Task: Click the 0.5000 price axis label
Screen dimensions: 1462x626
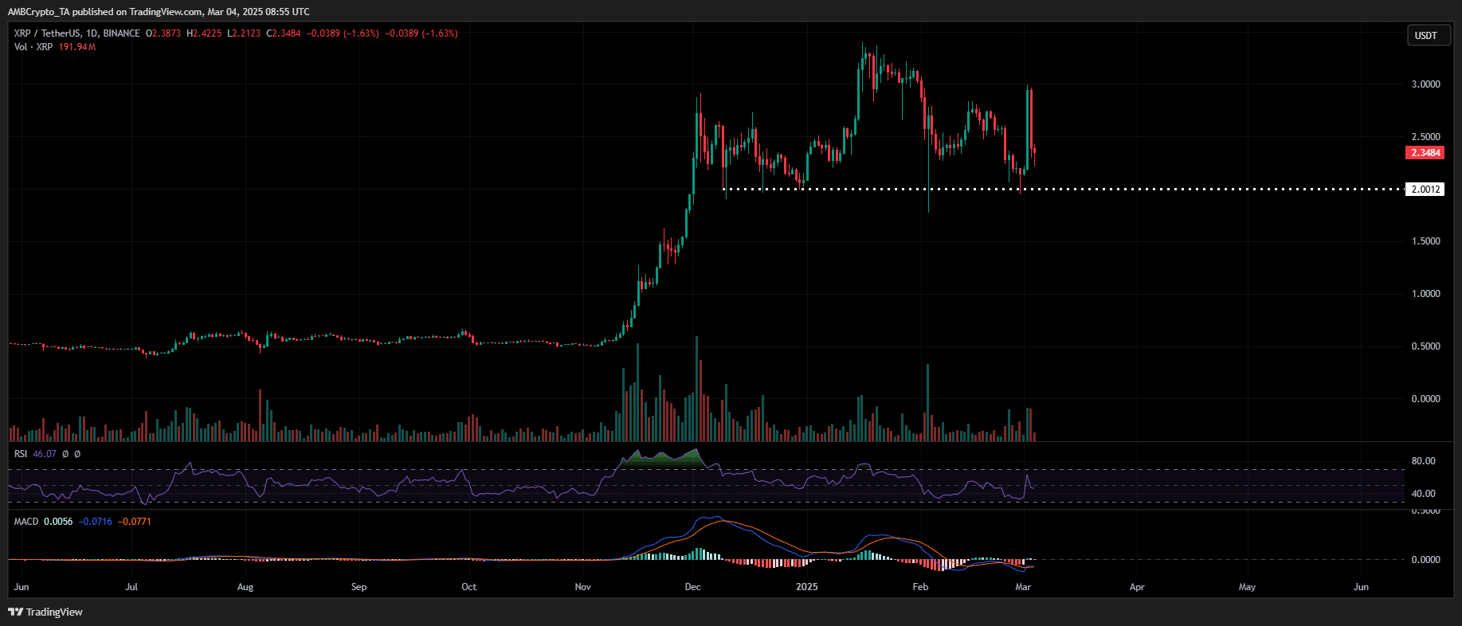Action: coord(1425,346)
